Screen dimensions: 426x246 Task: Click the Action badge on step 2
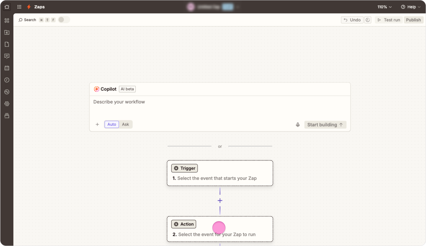184,224
